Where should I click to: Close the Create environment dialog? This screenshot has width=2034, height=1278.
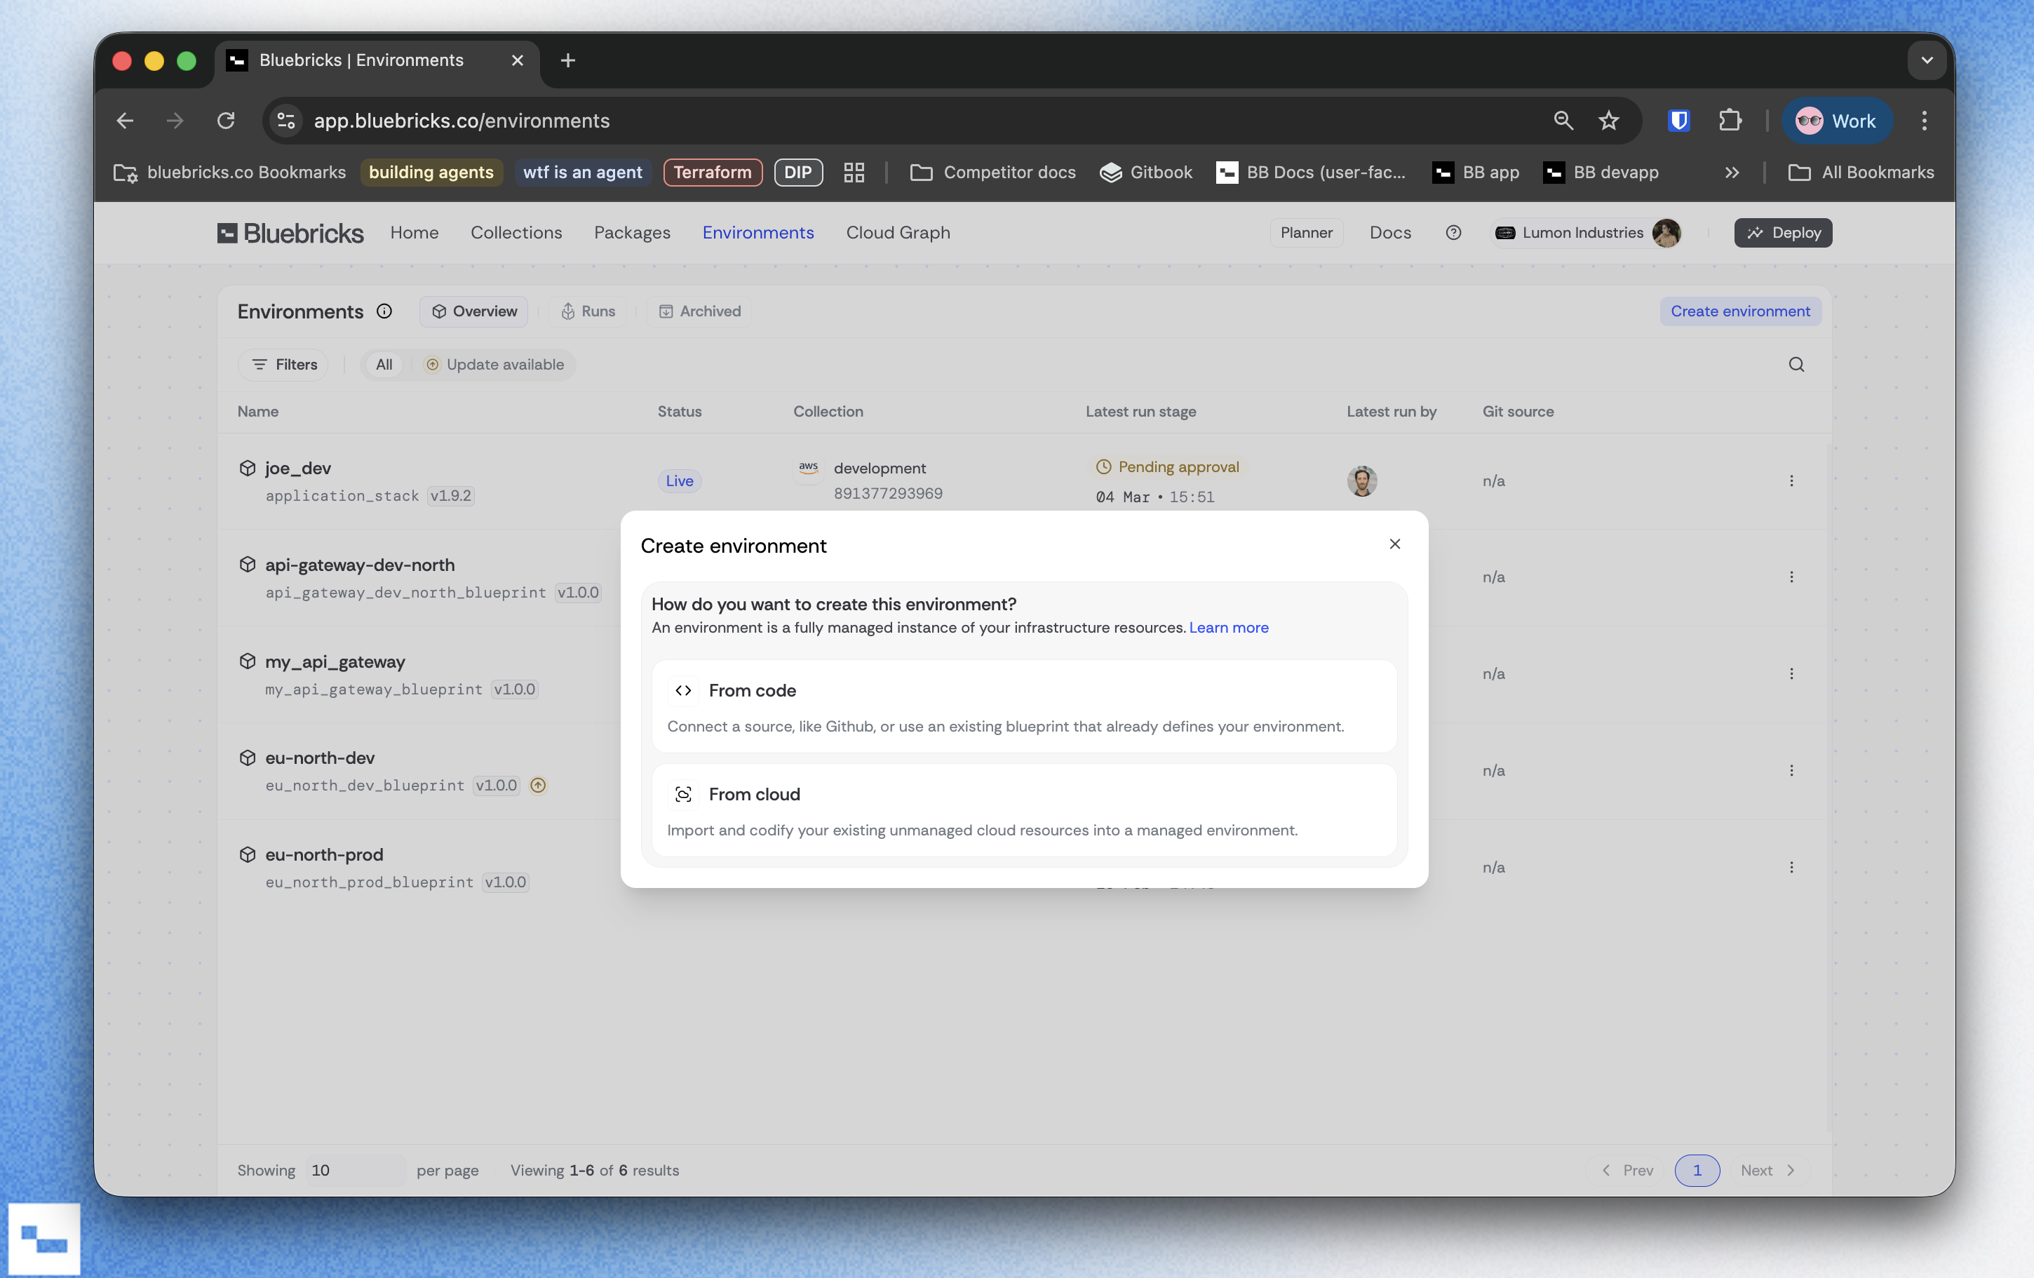pyautogui.click(x=1394, y=544)
